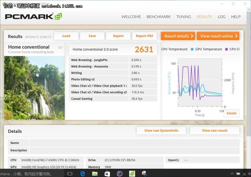This screenshot has width=251, height=177.
Task: Select the Photo Editing v2 row
Action: (x=113, y=79)
